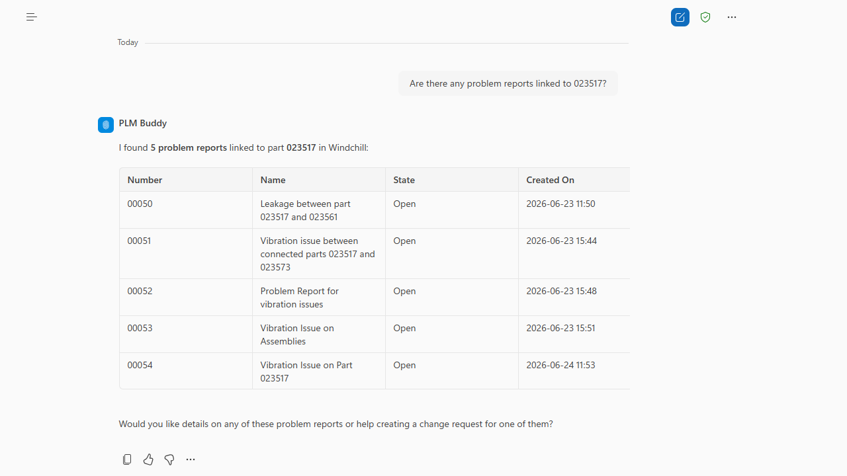Click the Open state of report 00052
847x476 pixels.
point(405,291)
